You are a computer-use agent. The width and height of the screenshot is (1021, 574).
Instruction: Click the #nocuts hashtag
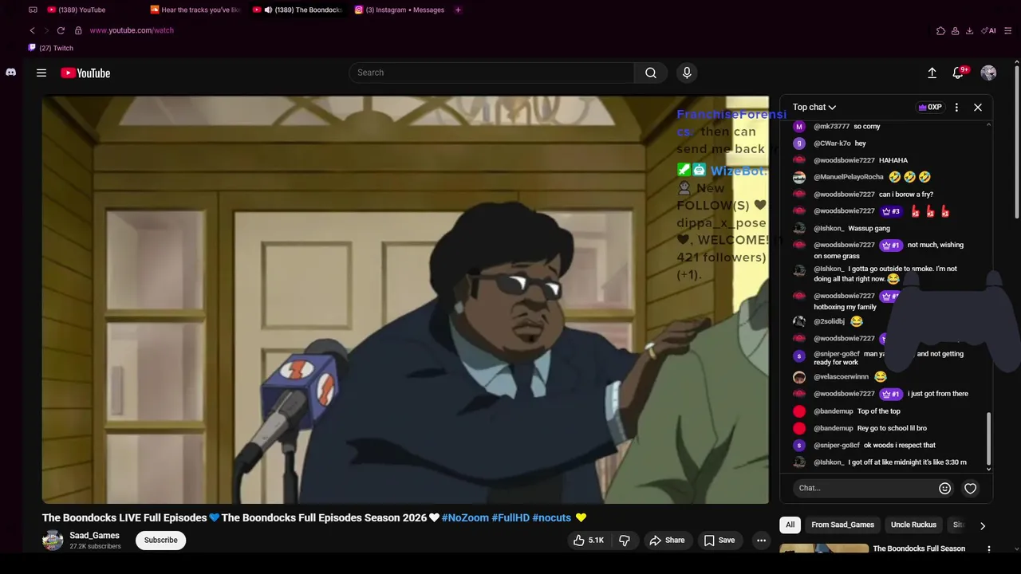pos(552,517)
